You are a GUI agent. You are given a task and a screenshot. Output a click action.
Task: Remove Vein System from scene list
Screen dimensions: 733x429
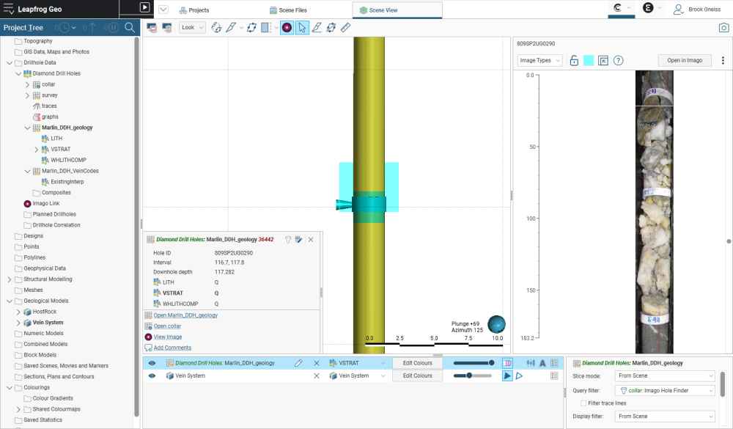(x=317, y=375)
